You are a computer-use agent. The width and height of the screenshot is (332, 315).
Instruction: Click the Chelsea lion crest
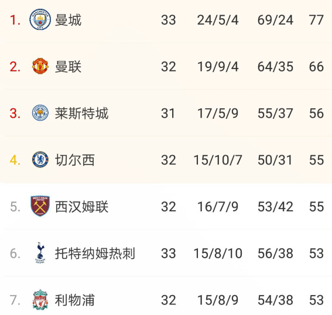(40, 160)
